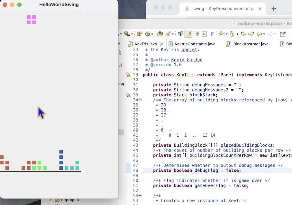Screen dimensions: 292x205
Task: Switch to BlockAbstract.java editor tab
Action: pyautogui.click(x=251, y=44)
